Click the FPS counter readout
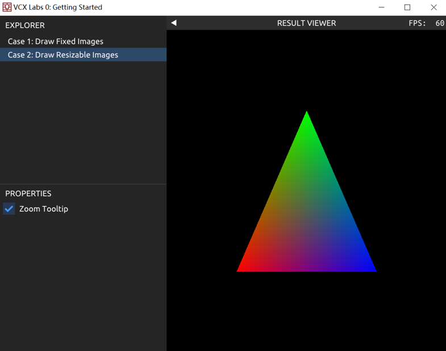This screenshot has width=446, height=351. 426,23
